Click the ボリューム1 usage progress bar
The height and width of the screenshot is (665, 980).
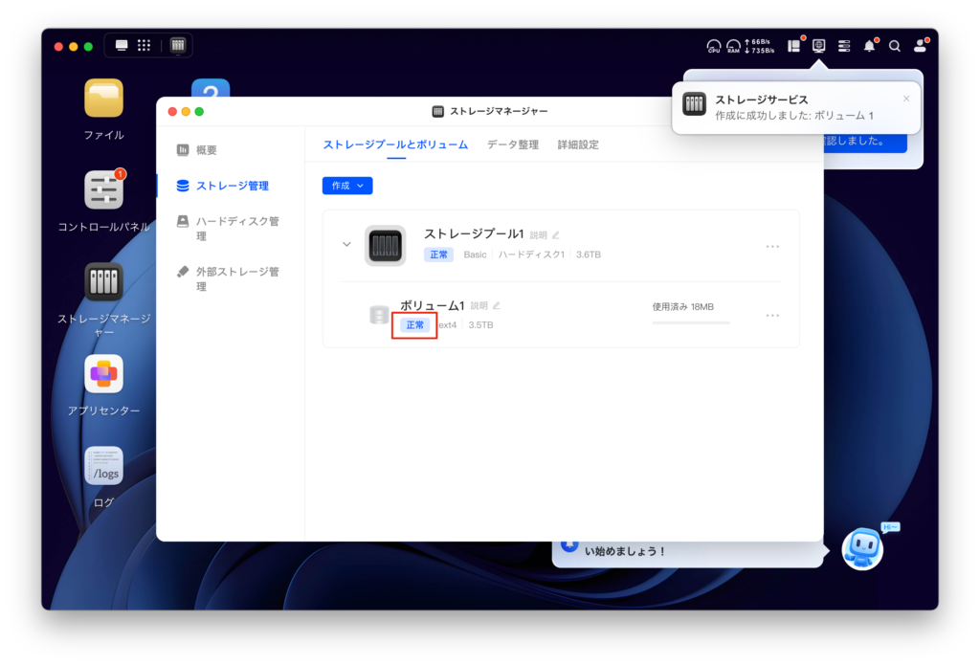click(x=691, y=322)
